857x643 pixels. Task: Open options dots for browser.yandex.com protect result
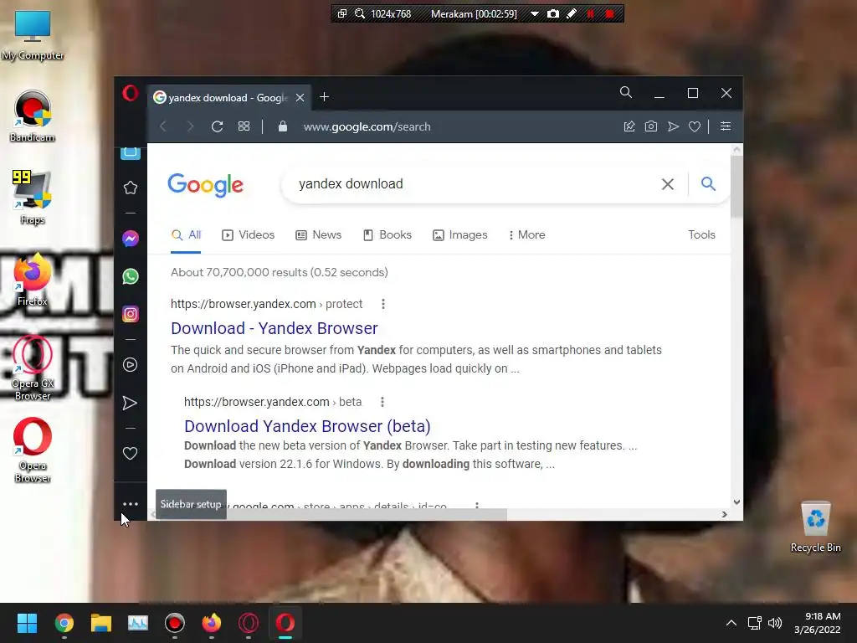pos(383,304)
